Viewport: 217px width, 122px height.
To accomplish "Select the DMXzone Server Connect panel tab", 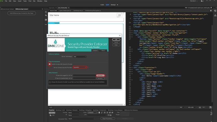I will [x=7, y=9].
